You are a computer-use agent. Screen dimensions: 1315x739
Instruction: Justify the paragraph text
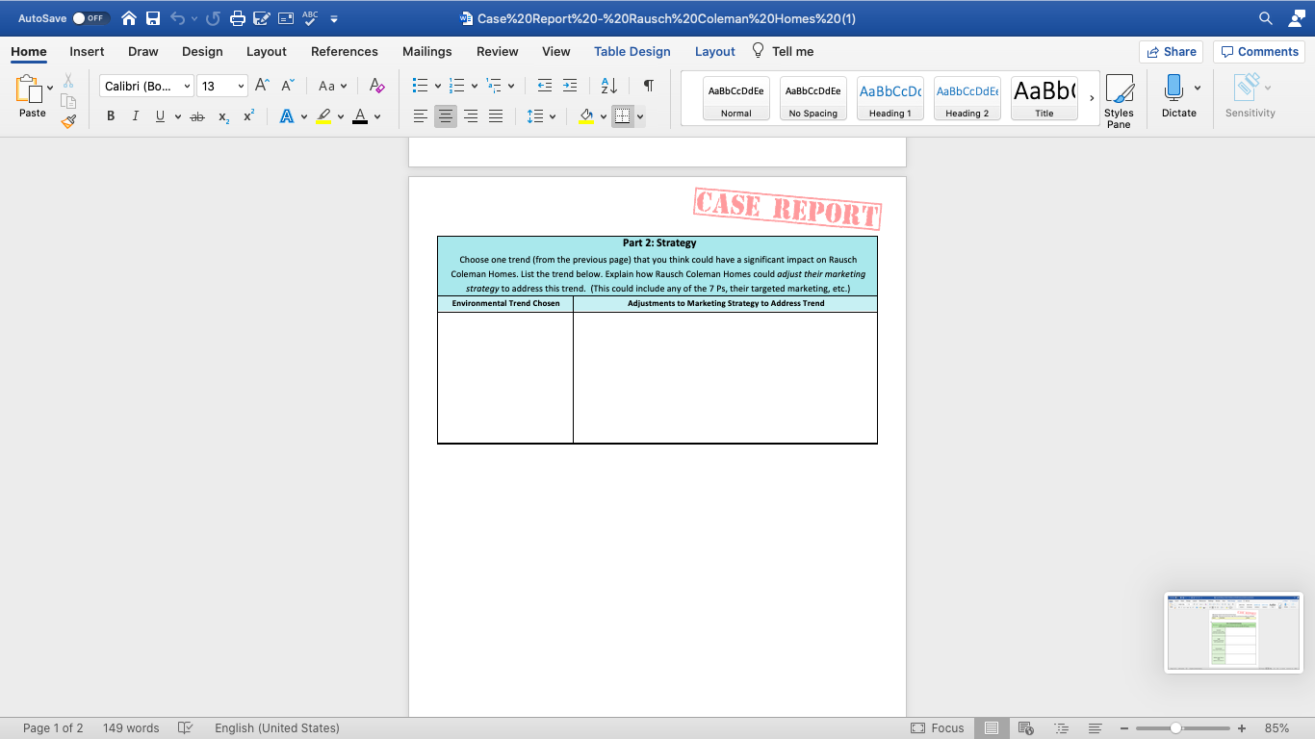[x=496, y=116]
